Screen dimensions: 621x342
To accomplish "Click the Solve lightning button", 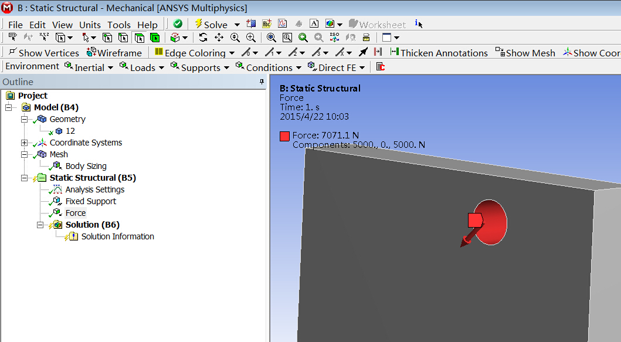I will 211,24.
